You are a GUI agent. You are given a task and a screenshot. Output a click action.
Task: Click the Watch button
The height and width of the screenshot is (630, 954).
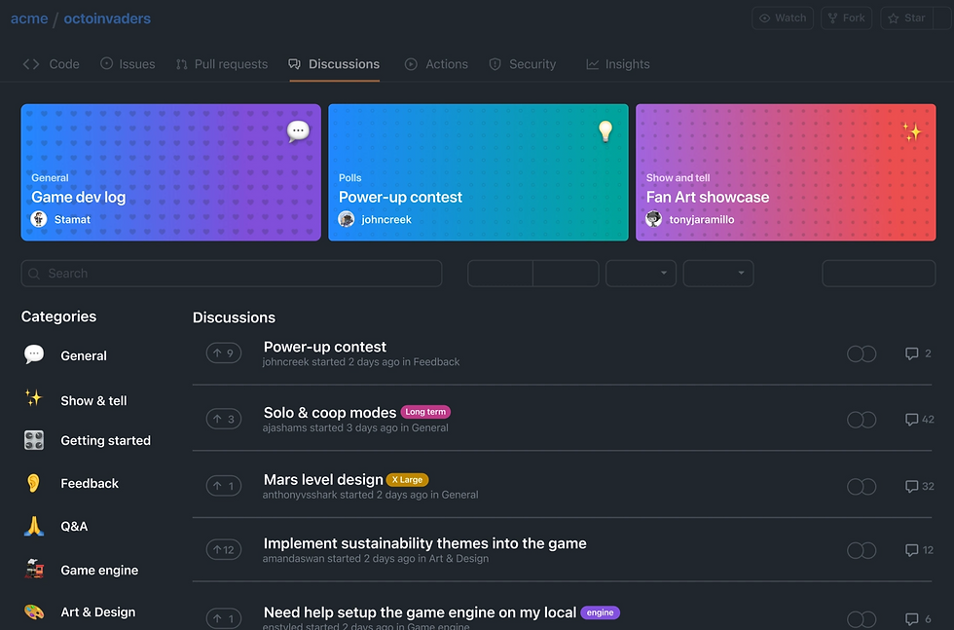(783, 19)
